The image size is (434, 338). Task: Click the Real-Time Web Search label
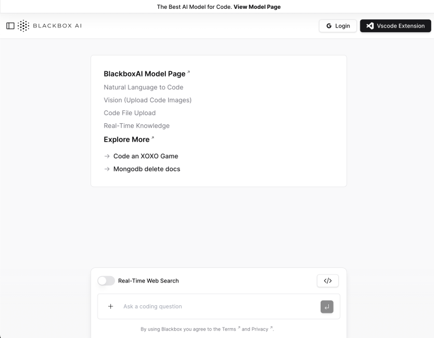point(148,281)
